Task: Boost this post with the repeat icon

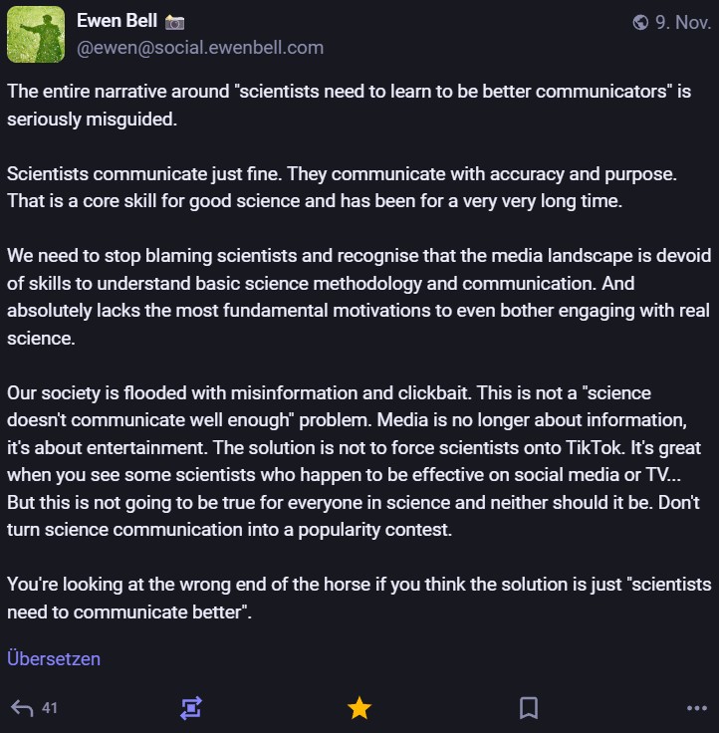Action: pos(191,708)
